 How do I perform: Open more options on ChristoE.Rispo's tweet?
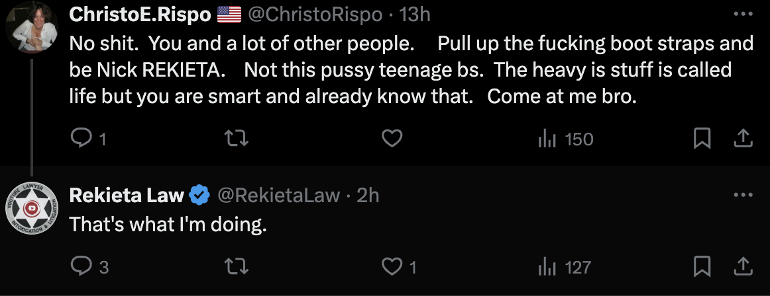(x=743, y=14)
